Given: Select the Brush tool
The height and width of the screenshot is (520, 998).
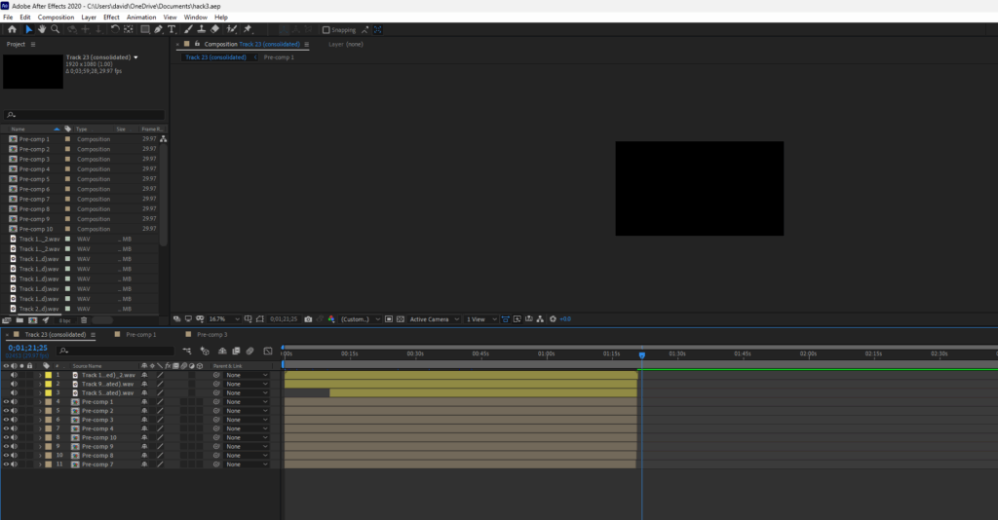Looking at the screenshot, I should (188, 29).
